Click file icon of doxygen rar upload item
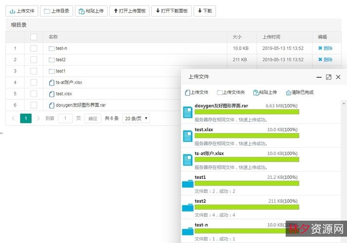Image resolution: width=347 pixels, height=243 pixels. (x=188, y=112)
